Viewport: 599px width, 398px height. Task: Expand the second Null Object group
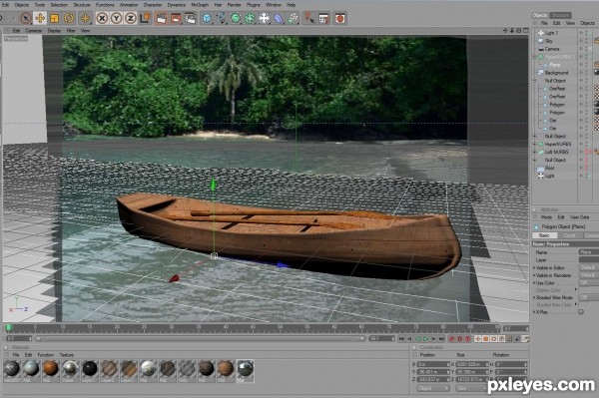[535, 137]
